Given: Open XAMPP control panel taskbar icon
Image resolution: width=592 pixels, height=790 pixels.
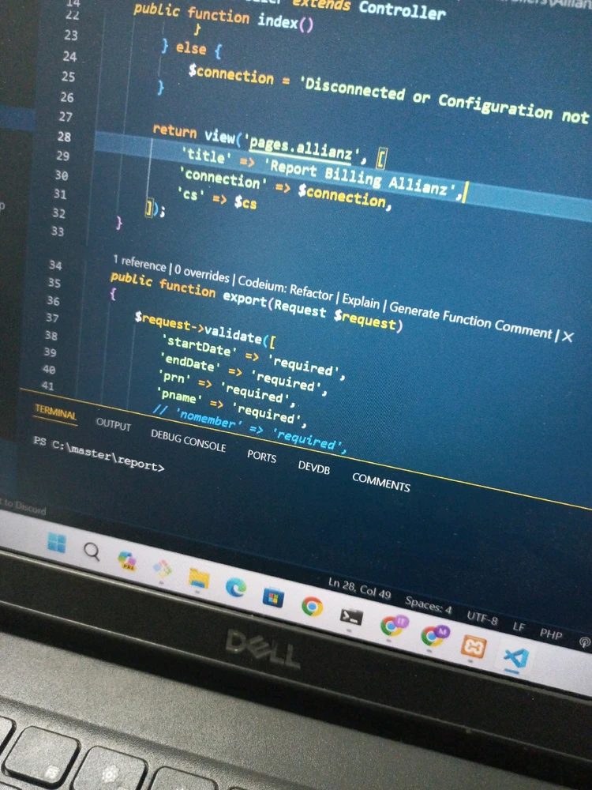Looking at the screenshot, I should tap(474, 647).
